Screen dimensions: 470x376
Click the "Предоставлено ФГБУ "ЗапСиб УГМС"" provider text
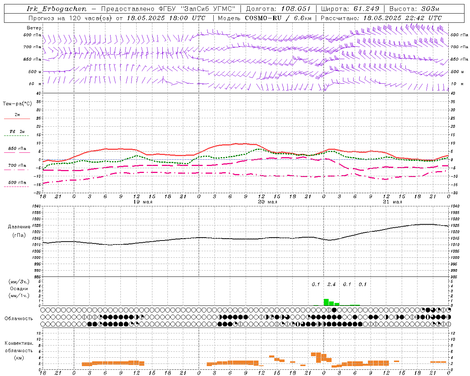(x=168, y=9)
